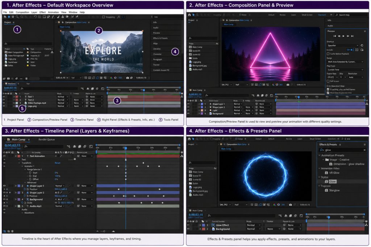371x247 pixels.
Task: Select the Standard workspace tab in screenshot 2
Action: pos(322,15)
